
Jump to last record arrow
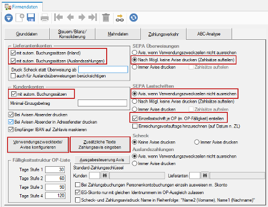93,17
